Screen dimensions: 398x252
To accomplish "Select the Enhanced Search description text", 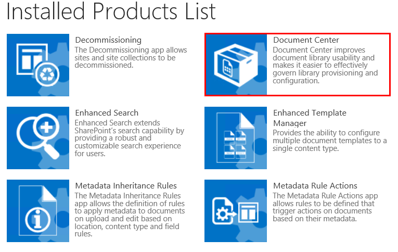I will [x=129, y=138].
